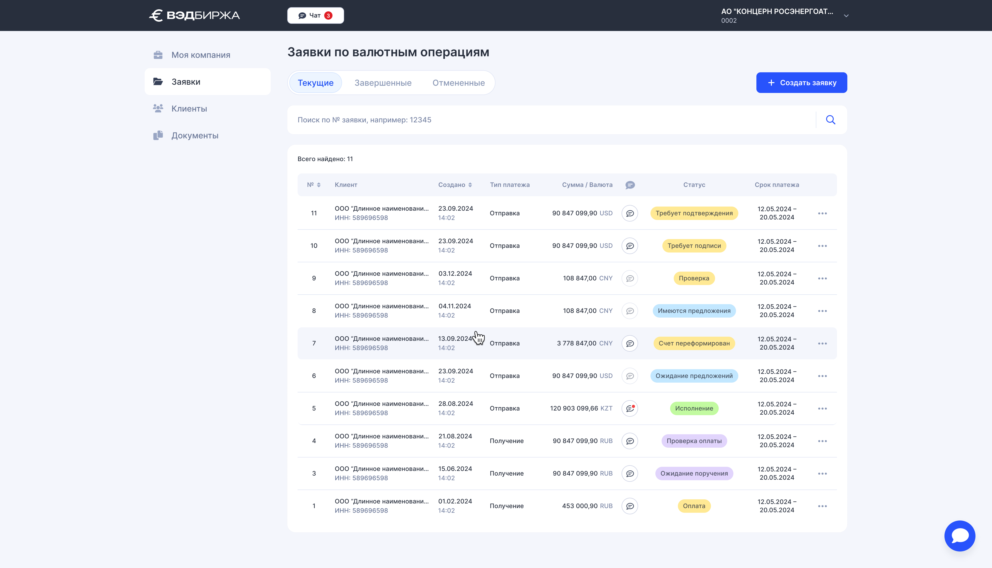Expand the company account dropdown
The width and height of the screenshot is (992, 568).
click(846, 15)
